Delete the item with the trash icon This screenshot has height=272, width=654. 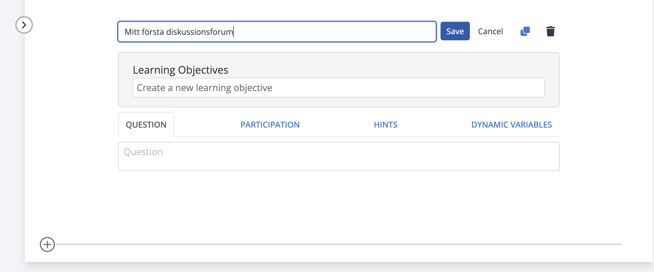click(x=550, y=31)
